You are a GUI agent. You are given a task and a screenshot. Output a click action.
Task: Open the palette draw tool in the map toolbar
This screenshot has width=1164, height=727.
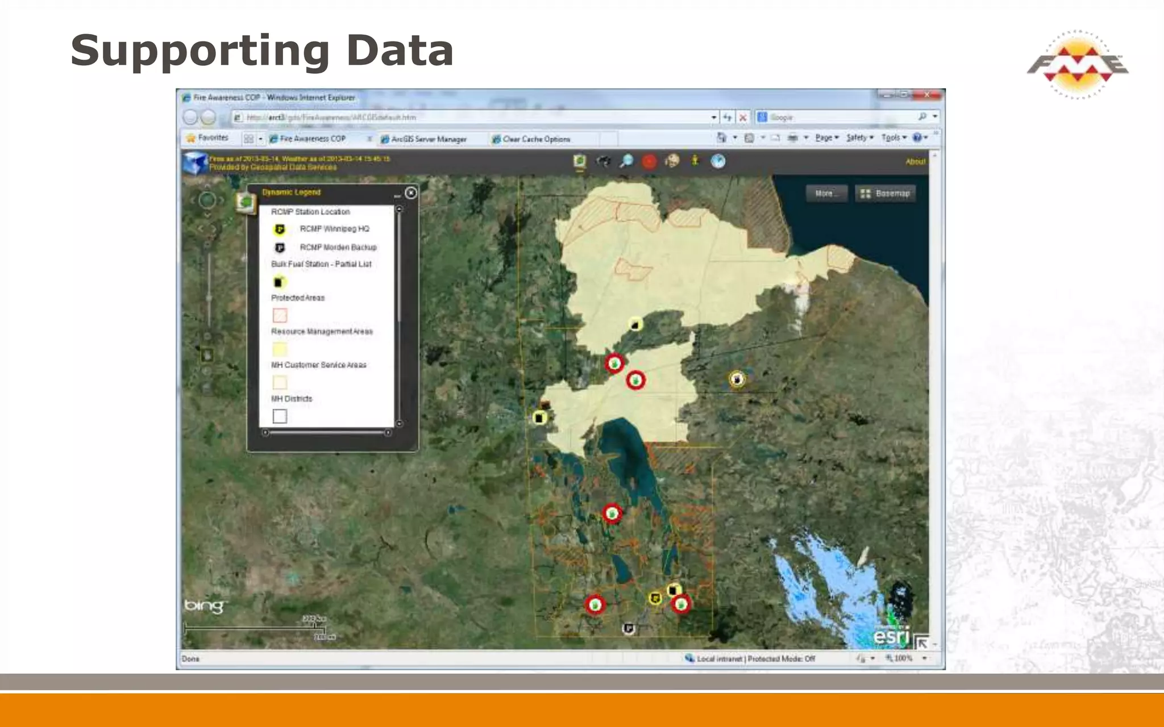(672, 161)
